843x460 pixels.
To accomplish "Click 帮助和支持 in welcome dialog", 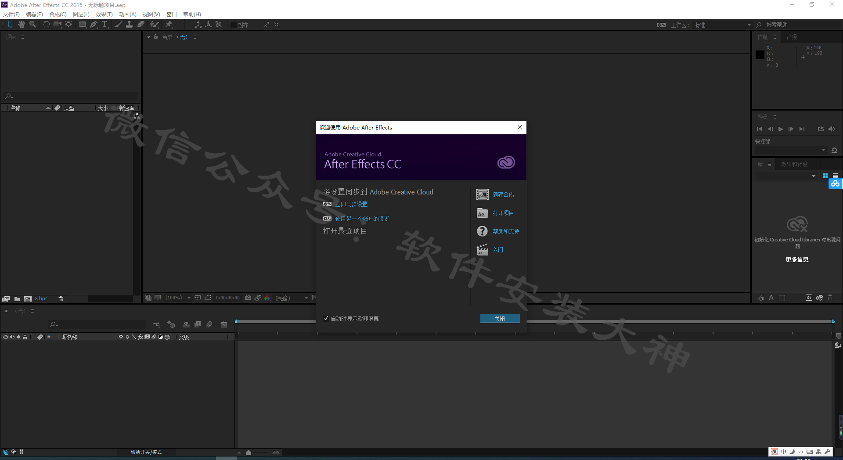I will coord(506,231).
